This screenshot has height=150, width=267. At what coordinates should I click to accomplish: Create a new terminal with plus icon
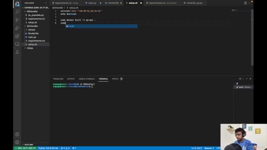240,79
